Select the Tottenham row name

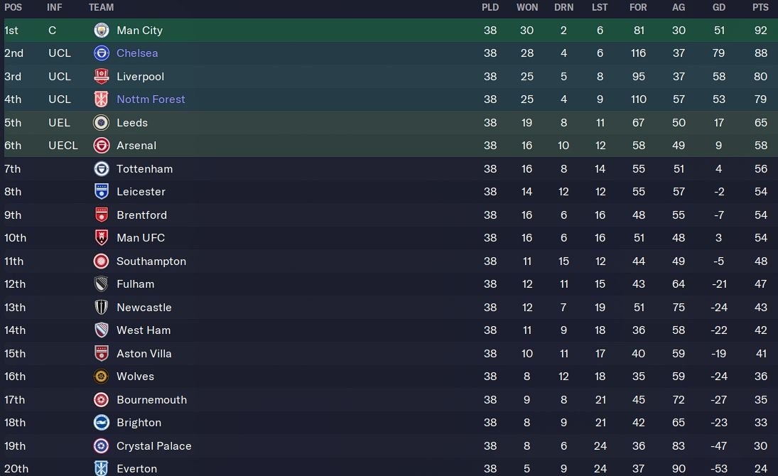[x=144, y=169]
